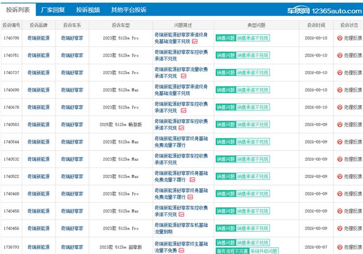
Task: Click the 系统升级问题 tag
Action: (264, 251)
